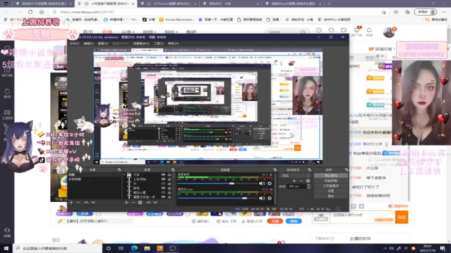Open transition properties gear icon
This screenshot has height=253, width=451.
(x=308, y=180)
